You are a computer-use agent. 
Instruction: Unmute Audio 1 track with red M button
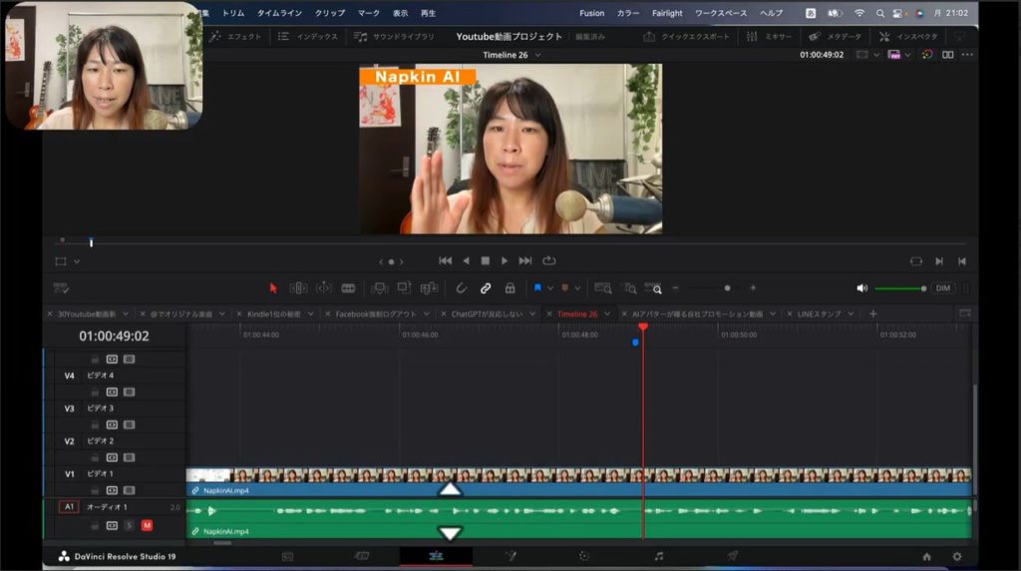[x=147, y=525]
